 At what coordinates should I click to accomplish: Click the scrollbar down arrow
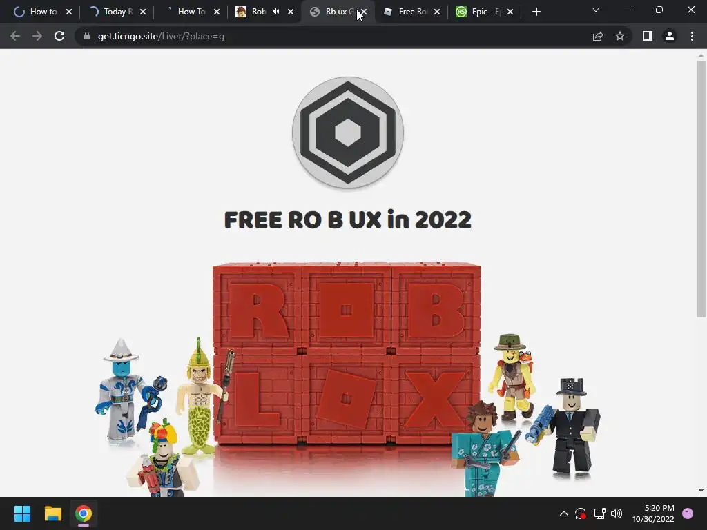coord(701,491)
